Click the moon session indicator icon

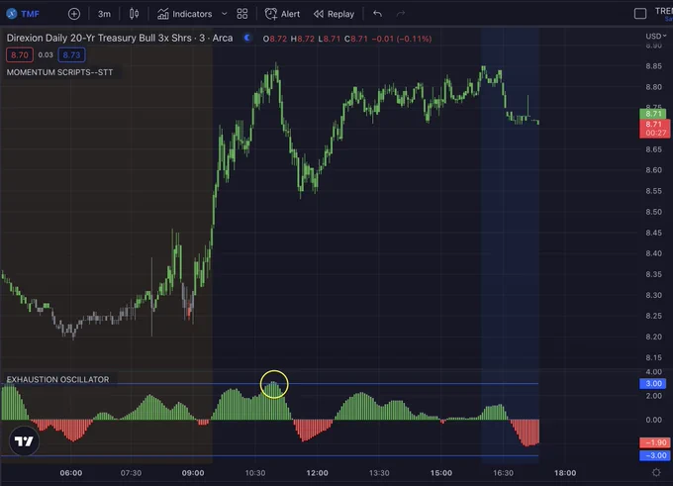pos(247,38)
